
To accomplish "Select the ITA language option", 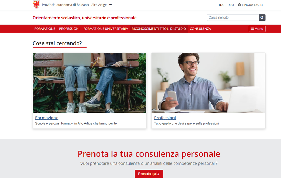I will tap(221, 5).
